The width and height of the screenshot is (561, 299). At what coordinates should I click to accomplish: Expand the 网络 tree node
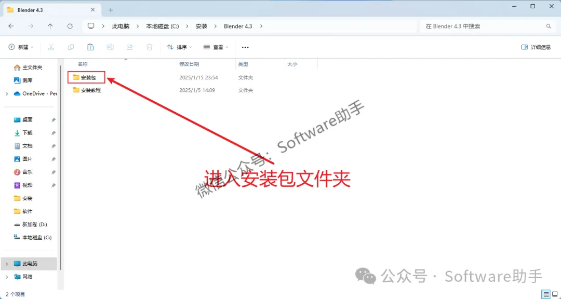[x=7, y=277]
